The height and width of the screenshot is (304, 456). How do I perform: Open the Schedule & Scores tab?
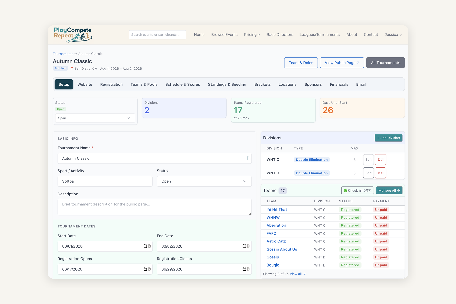pyautogui.click(x=183, y=84)
